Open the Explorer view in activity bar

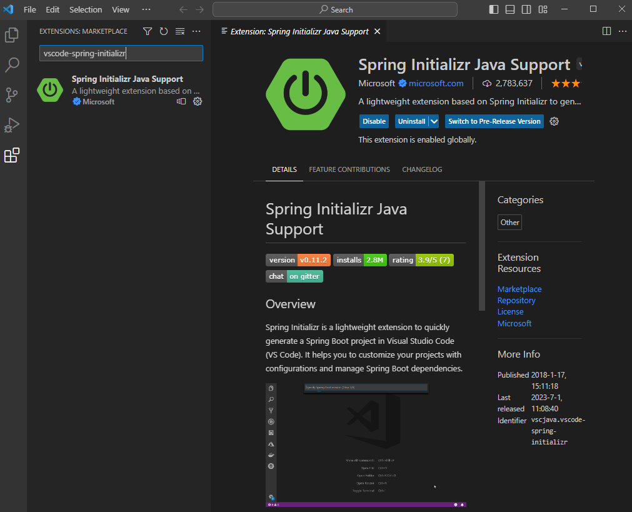12,35
